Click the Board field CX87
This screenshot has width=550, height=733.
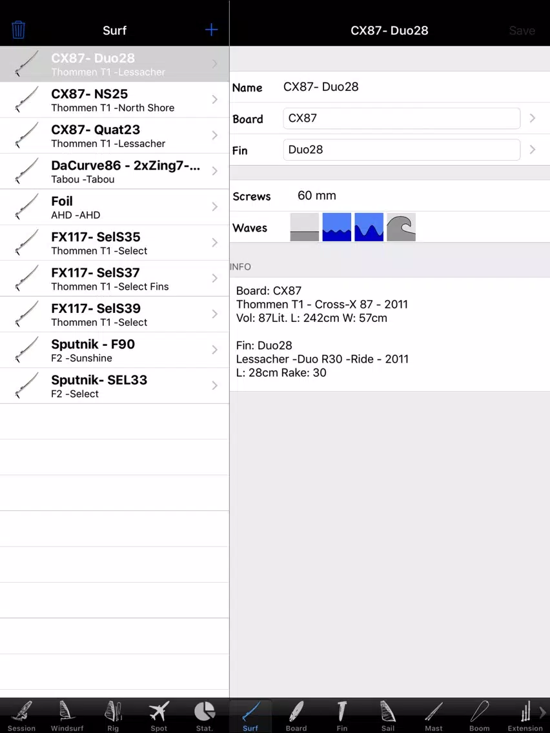pos(402,118)
